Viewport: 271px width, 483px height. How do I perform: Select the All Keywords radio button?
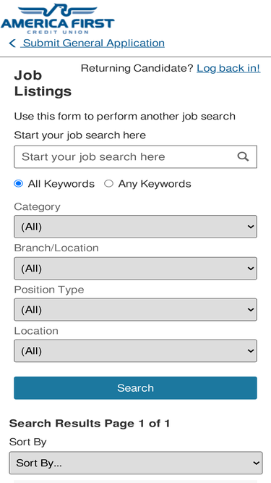(19, 184)
